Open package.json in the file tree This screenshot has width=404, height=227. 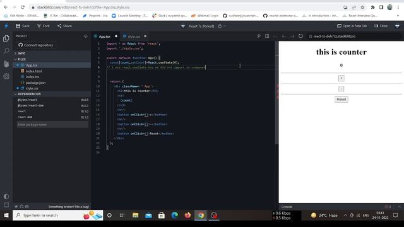(52, 83)
